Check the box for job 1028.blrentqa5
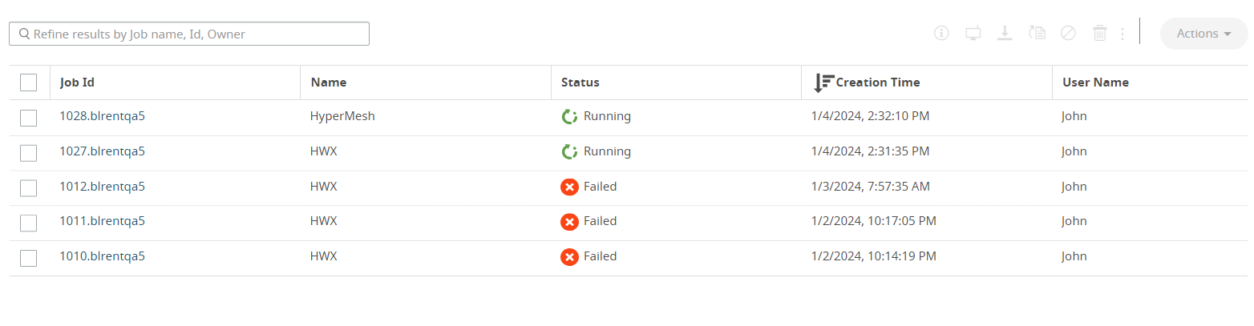The image size is (1254, 326). coord(29,118)
